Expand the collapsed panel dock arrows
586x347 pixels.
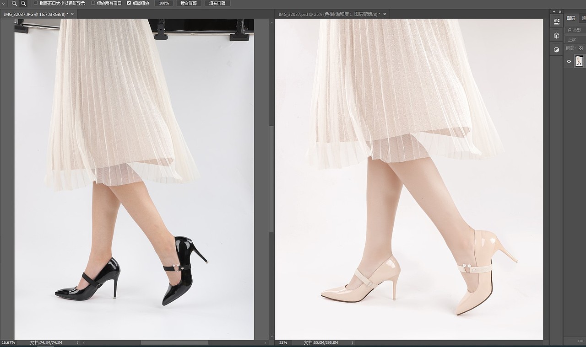tap(554, 11)
